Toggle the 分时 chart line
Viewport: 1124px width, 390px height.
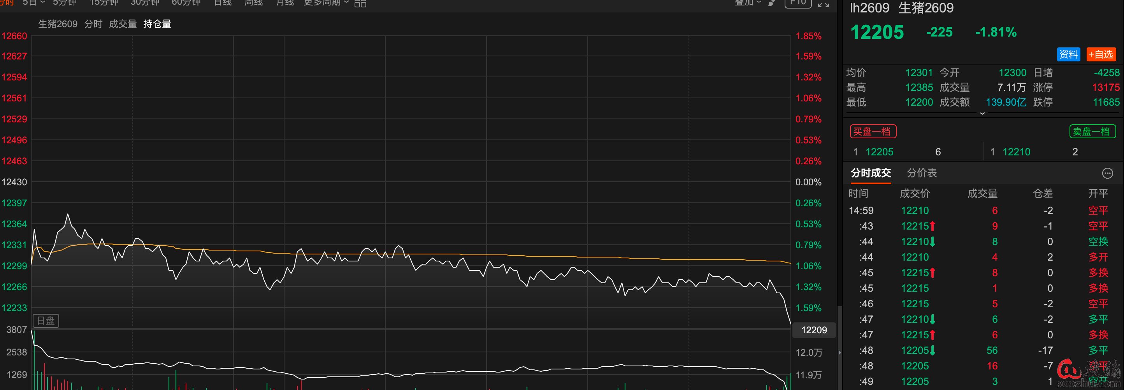tap(93, 24)
